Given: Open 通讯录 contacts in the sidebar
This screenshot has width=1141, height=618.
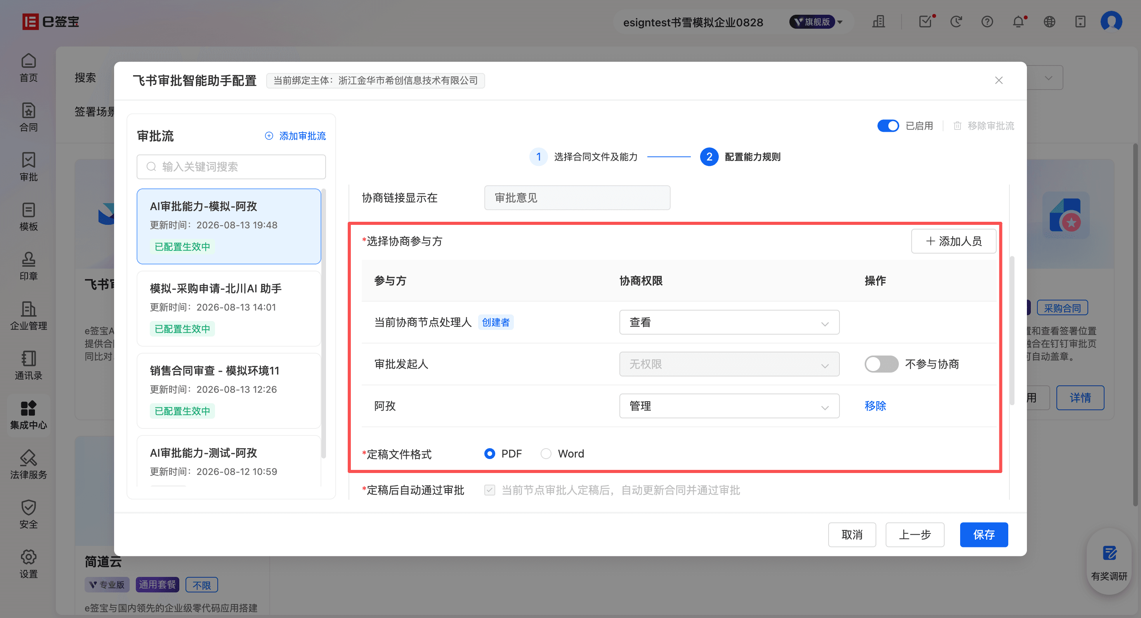Looking at the screenshot, I should click(28, 365).
